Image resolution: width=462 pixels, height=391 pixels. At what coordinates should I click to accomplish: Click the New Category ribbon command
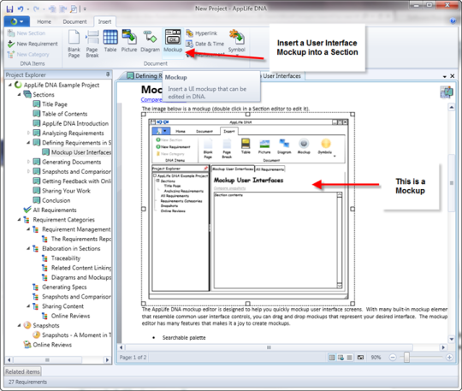pos(28,55)
